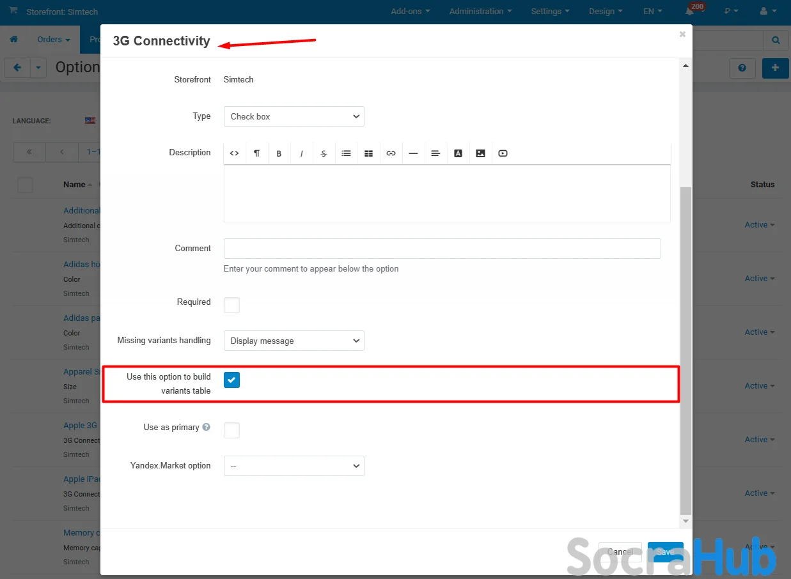The height and width of the screenshot is (579, 791).
Task: Click the storefront cart icon in top bar
Action: click(x=13, y=11)
